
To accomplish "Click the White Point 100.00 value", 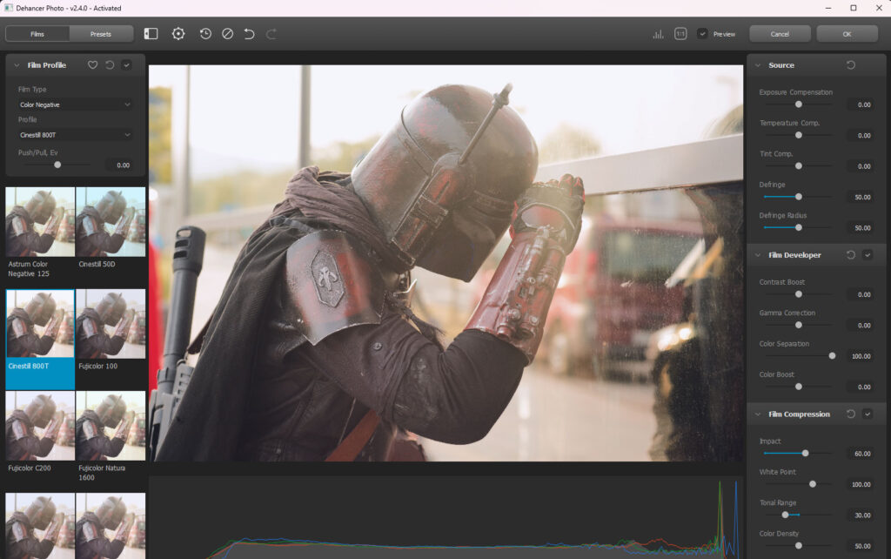I will (861, 484).
